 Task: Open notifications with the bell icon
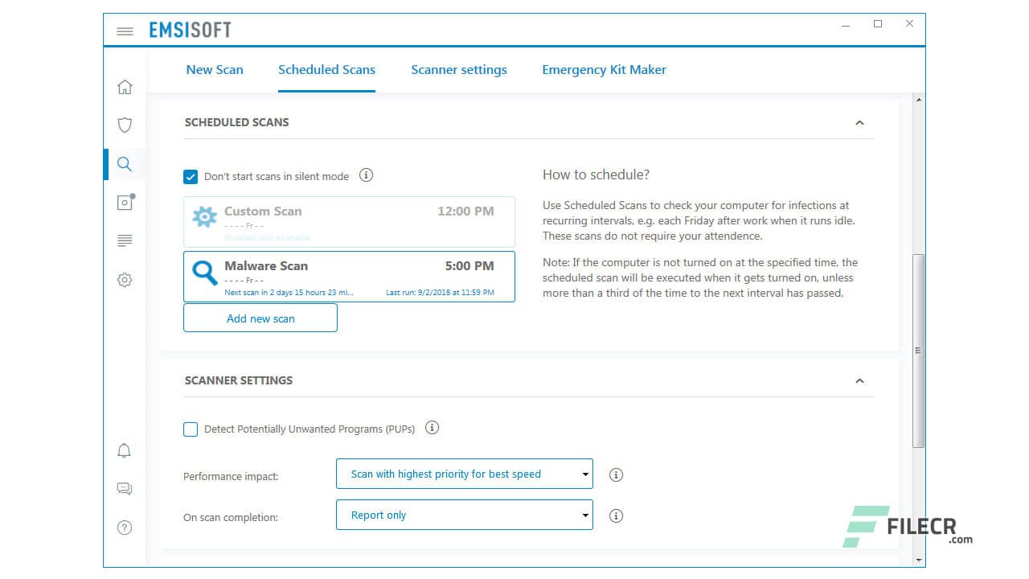pos(125,450)
